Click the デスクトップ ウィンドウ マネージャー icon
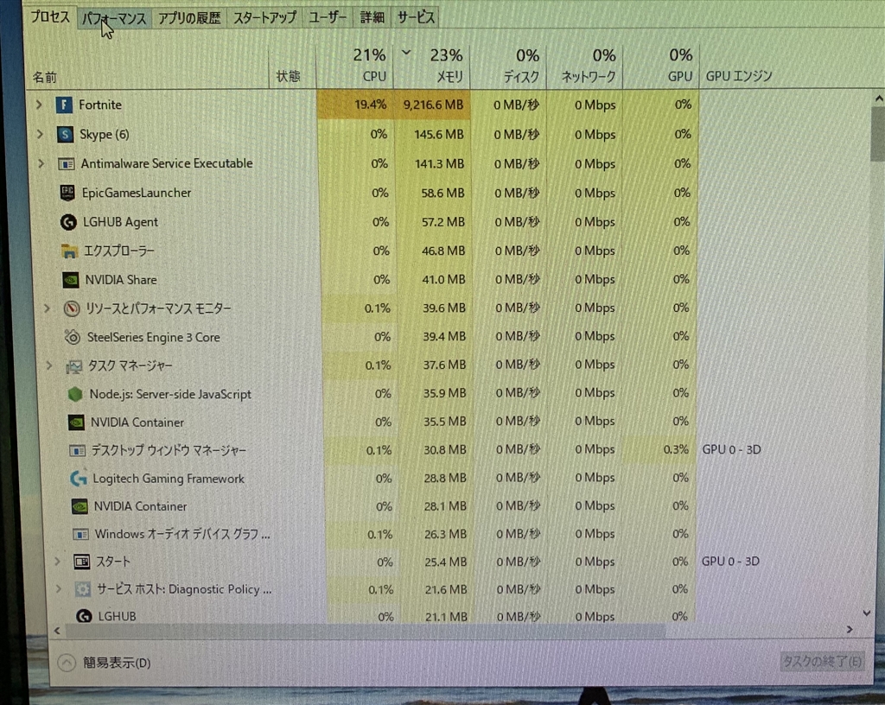Screen dimensions: 885x705 click(77, 450)
